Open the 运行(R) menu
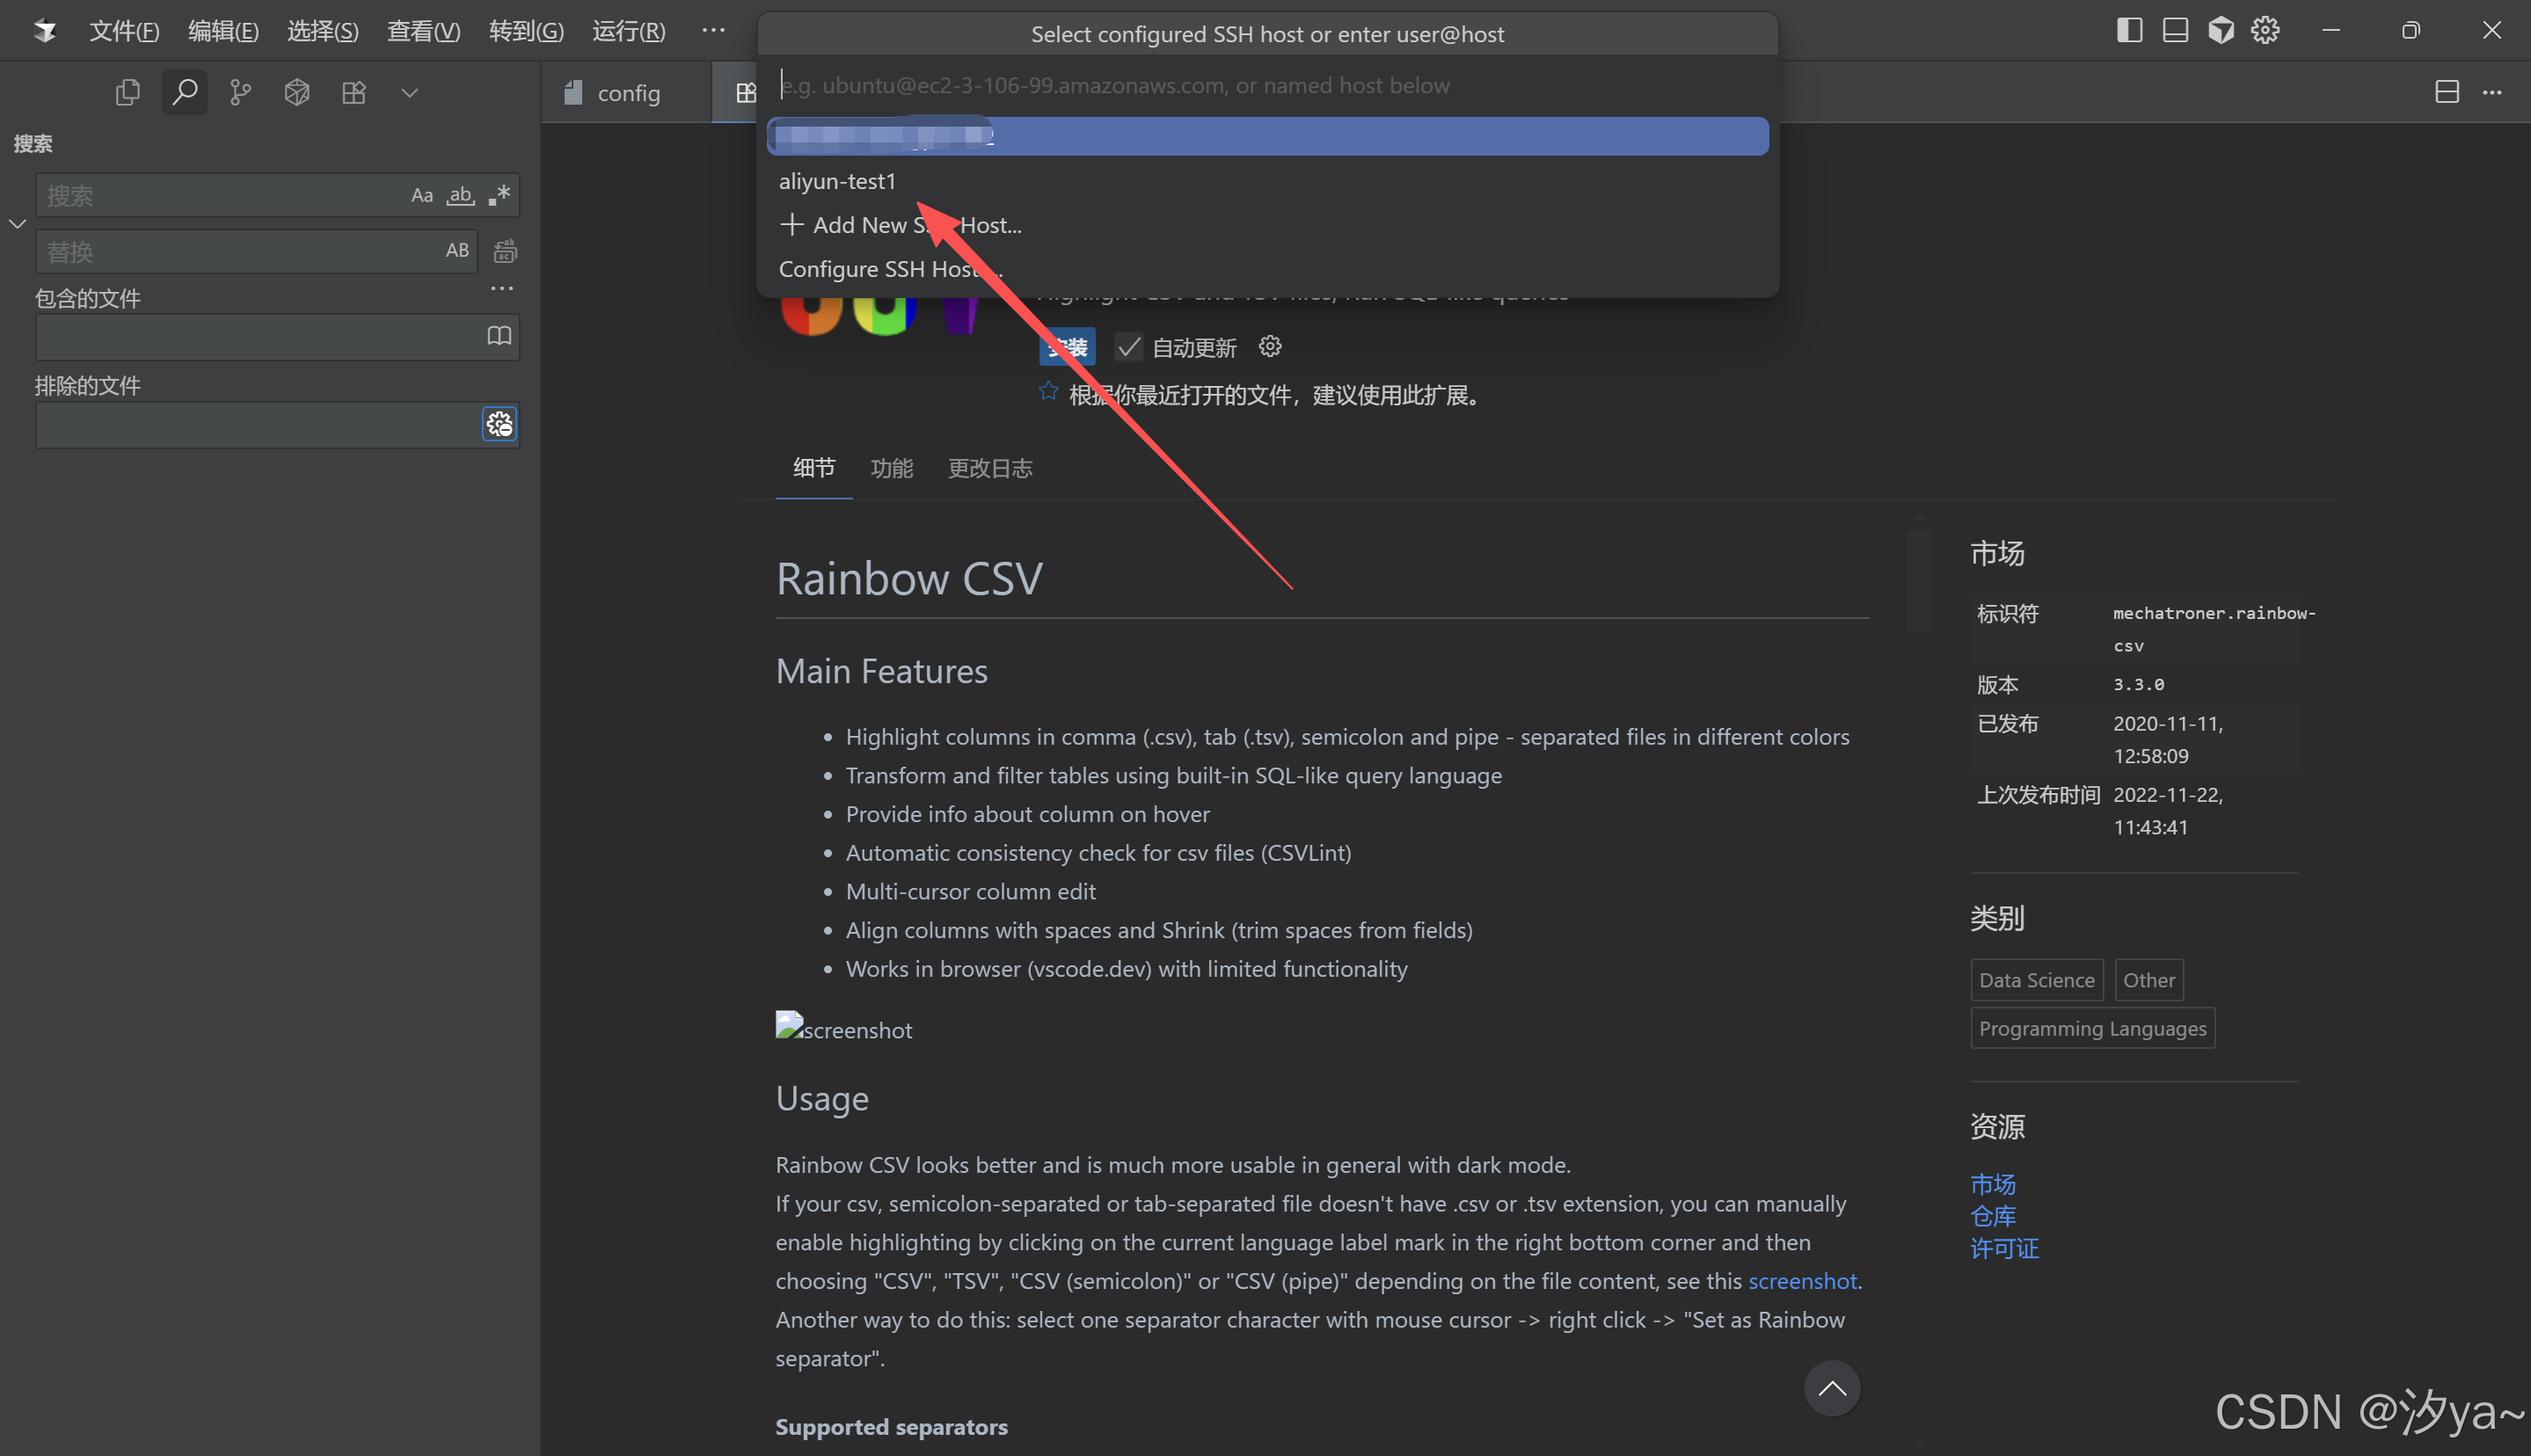This screenshot has height=1456, width=2531. [x=628, y=31]
